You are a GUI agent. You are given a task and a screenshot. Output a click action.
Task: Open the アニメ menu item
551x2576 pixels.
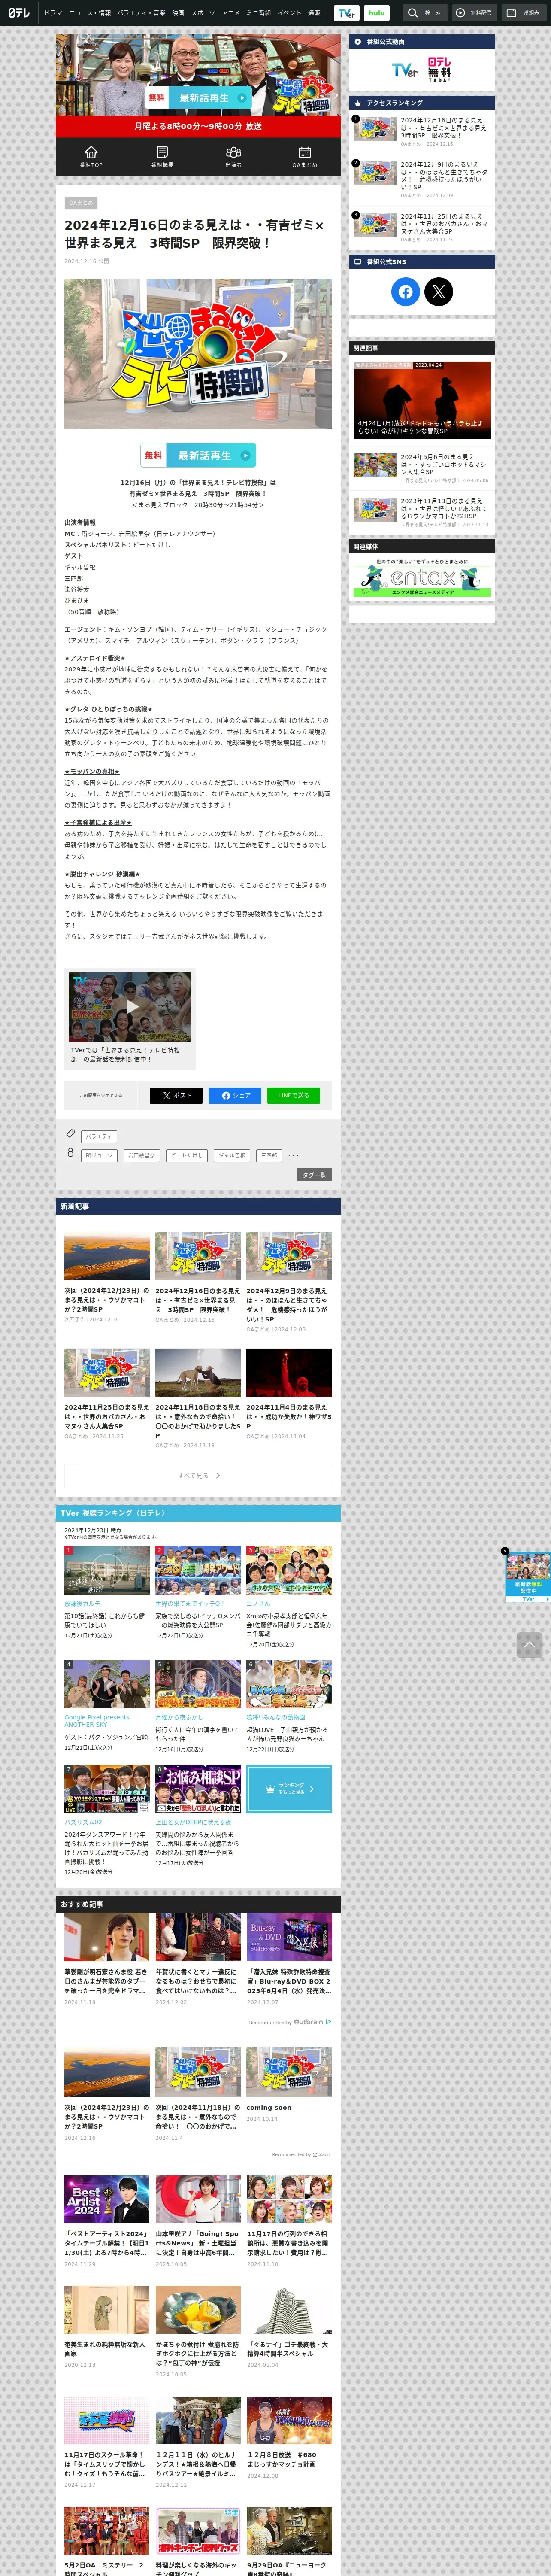point(231,13)
